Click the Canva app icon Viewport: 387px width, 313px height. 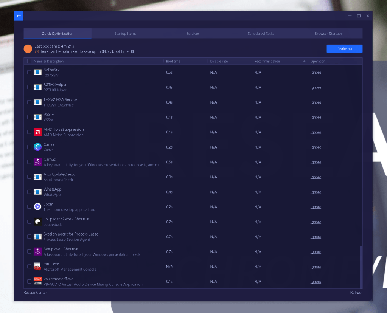[37, 147]
